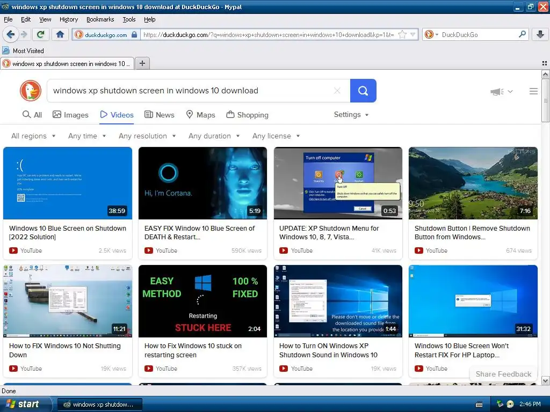Click the browser Forward arrow

click(24, 34)
